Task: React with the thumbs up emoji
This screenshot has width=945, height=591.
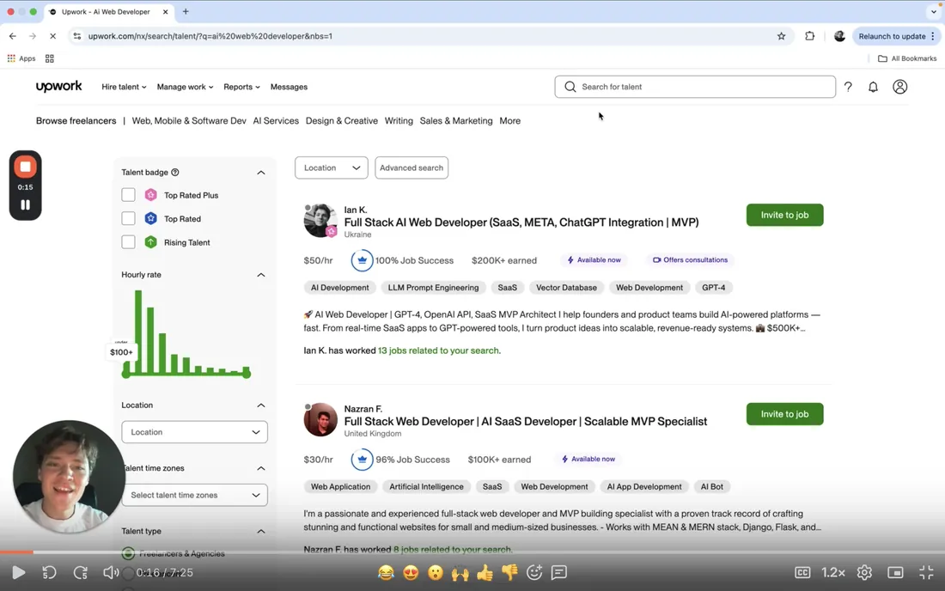Action: 485,572
